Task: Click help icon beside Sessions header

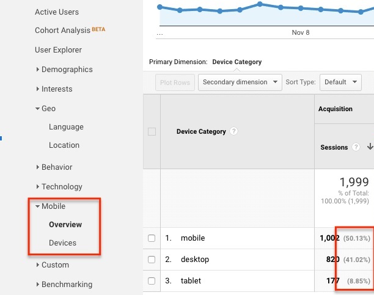Action: click(356, 147)
